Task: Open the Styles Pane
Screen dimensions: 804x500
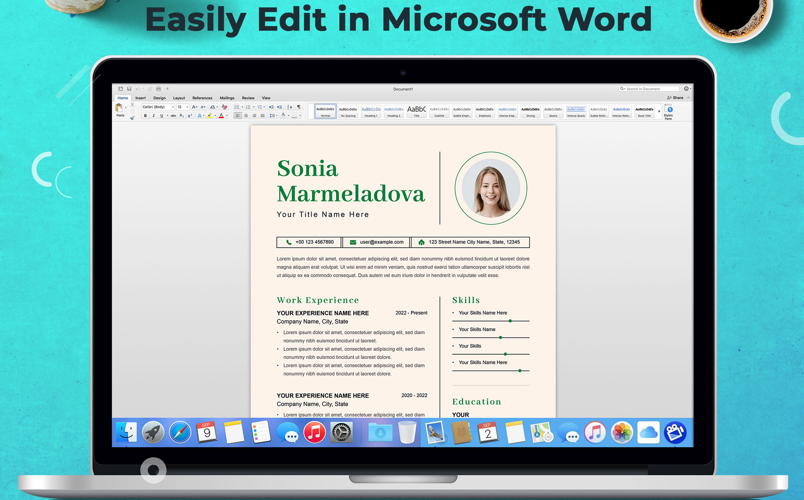Action: (x=668, y=112)
